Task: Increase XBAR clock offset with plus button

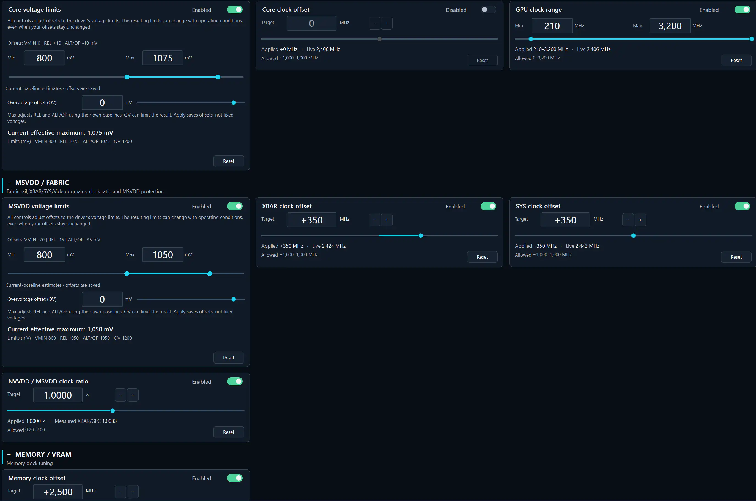Action: (x=387, y=220)
